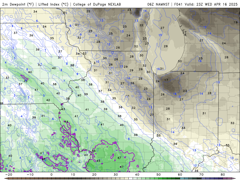Click the black "33" dewpoint value on the map
Viewport: 240px width, 180px height.
(183, 128)
